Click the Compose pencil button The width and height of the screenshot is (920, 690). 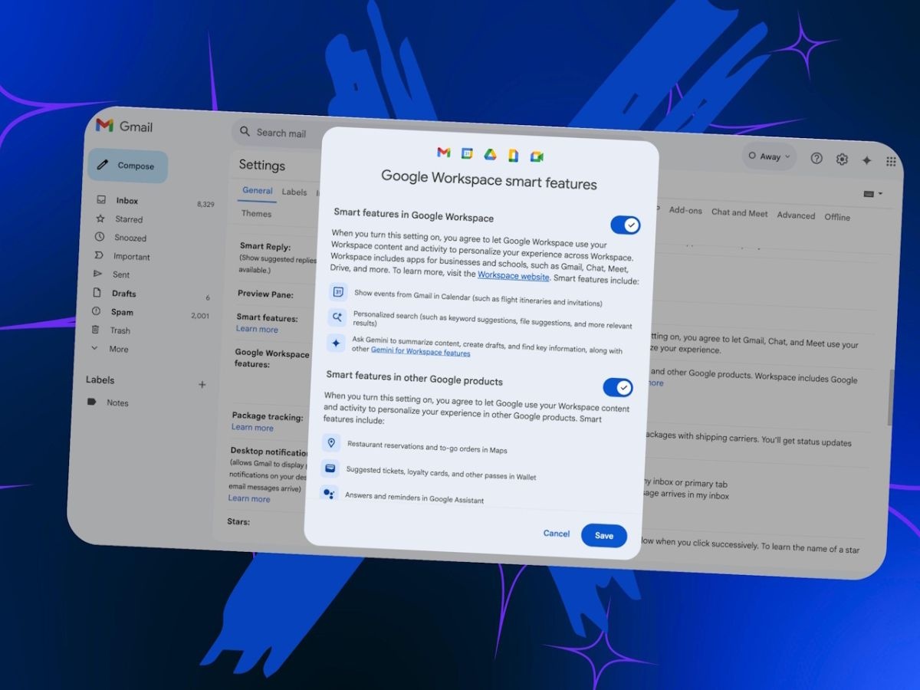pyautogui.click(x=127, y=166)
